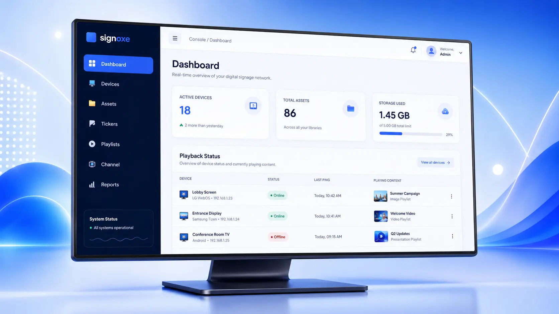Viewport: 559px width, 314px height.
Task: Click View all devices link
Action: (x=435, y=163)
